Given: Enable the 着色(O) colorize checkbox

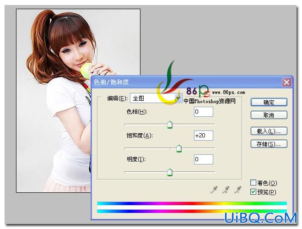Looking at the screenshot, I should (253, 183).
